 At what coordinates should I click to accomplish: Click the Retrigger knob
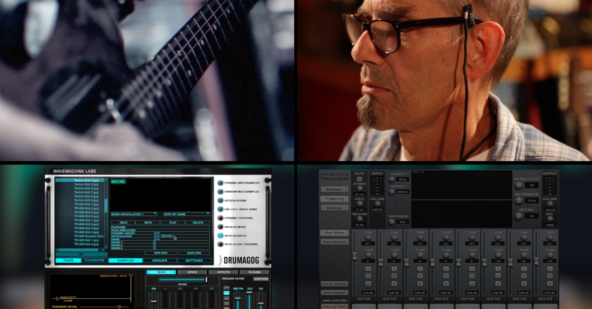coord(518,201)
